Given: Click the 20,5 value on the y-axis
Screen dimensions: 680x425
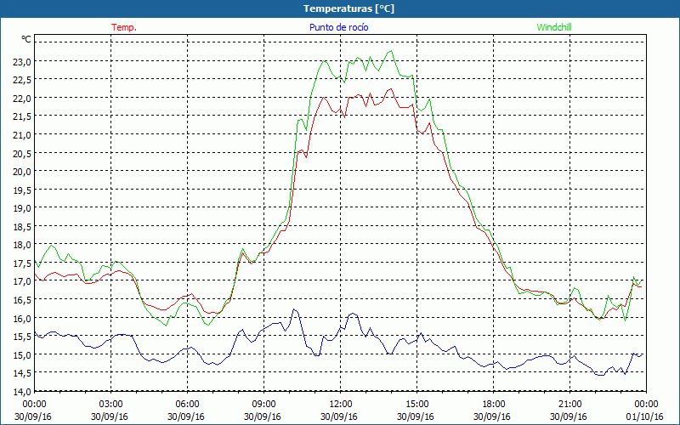Looking at the screenshot, I should tap(22, 153).
